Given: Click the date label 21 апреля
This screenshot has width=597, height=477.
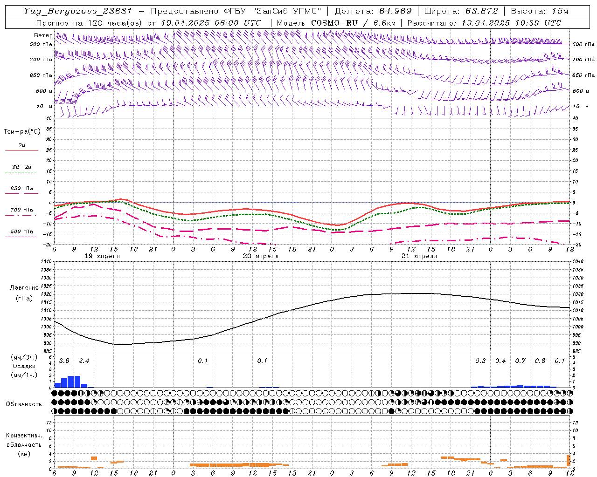Looking at the screenshot, I should click(x=419, y=256).
